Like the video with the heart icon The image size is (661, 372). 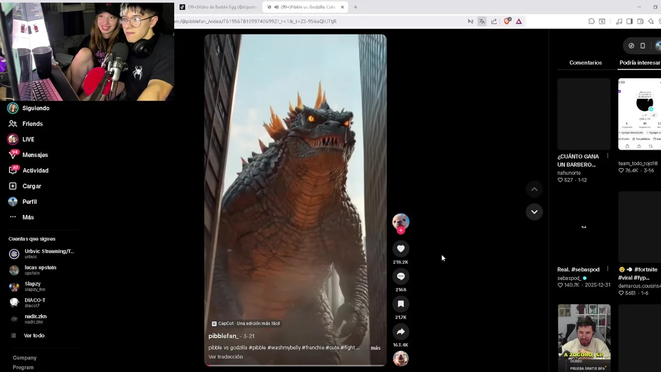[x=401, y=249]
